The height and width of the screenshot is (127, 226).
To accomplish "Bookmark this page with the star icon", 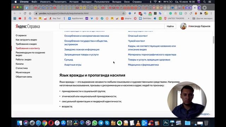I will [x=123, y=13].
